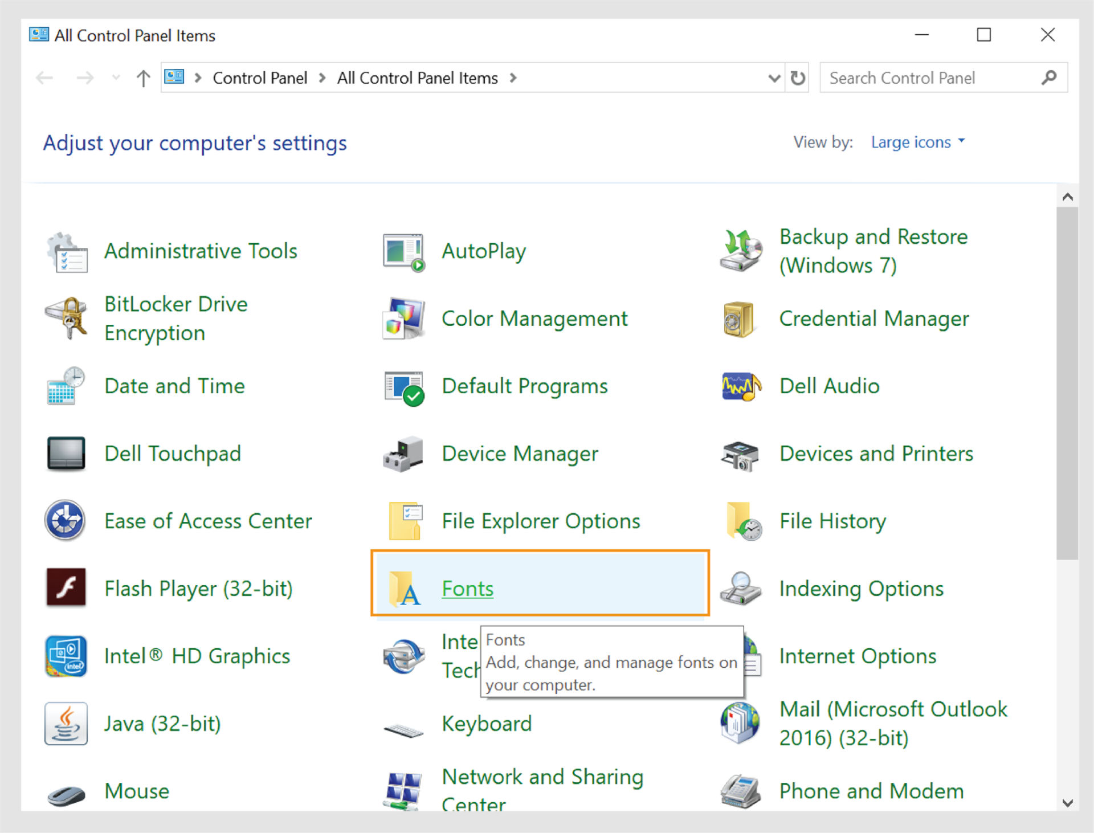Click the Mail Microsoft Outlook icon
The width and height of the screenshot is (1094, 833).
(740, 723)
